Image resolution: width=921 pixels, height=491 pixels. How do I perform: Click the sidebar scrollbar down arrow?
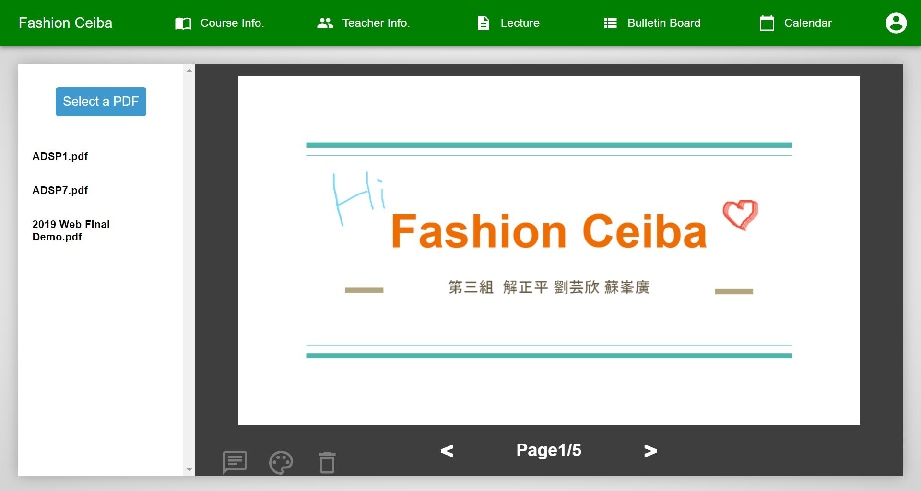coord(189,470)
